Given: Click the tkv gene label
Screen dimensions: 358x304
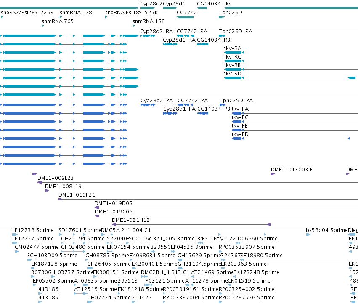Looking at the screenshot, I should pyautogui.click(x=228, y=4).
